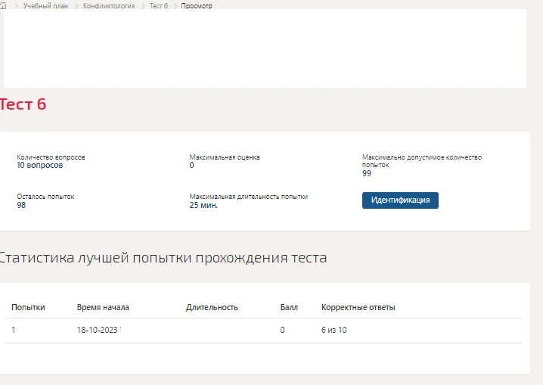Click the red Тест 6 page heading
Screen dimensions: 543x385
23,104
